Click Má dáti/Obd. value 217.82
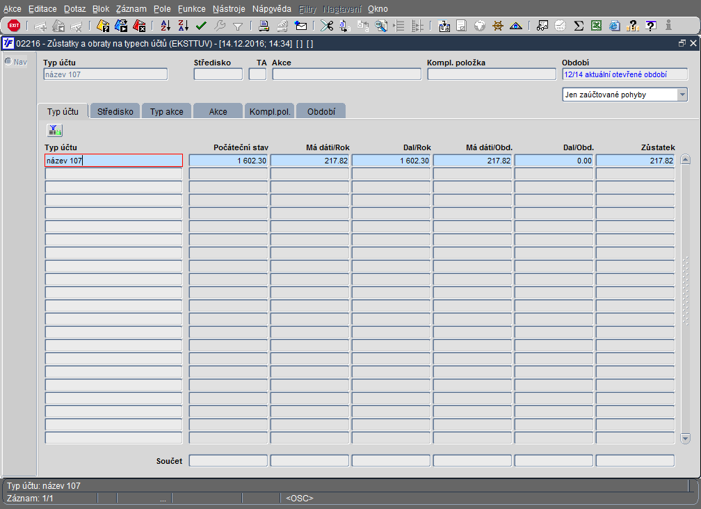 (472, 161)
